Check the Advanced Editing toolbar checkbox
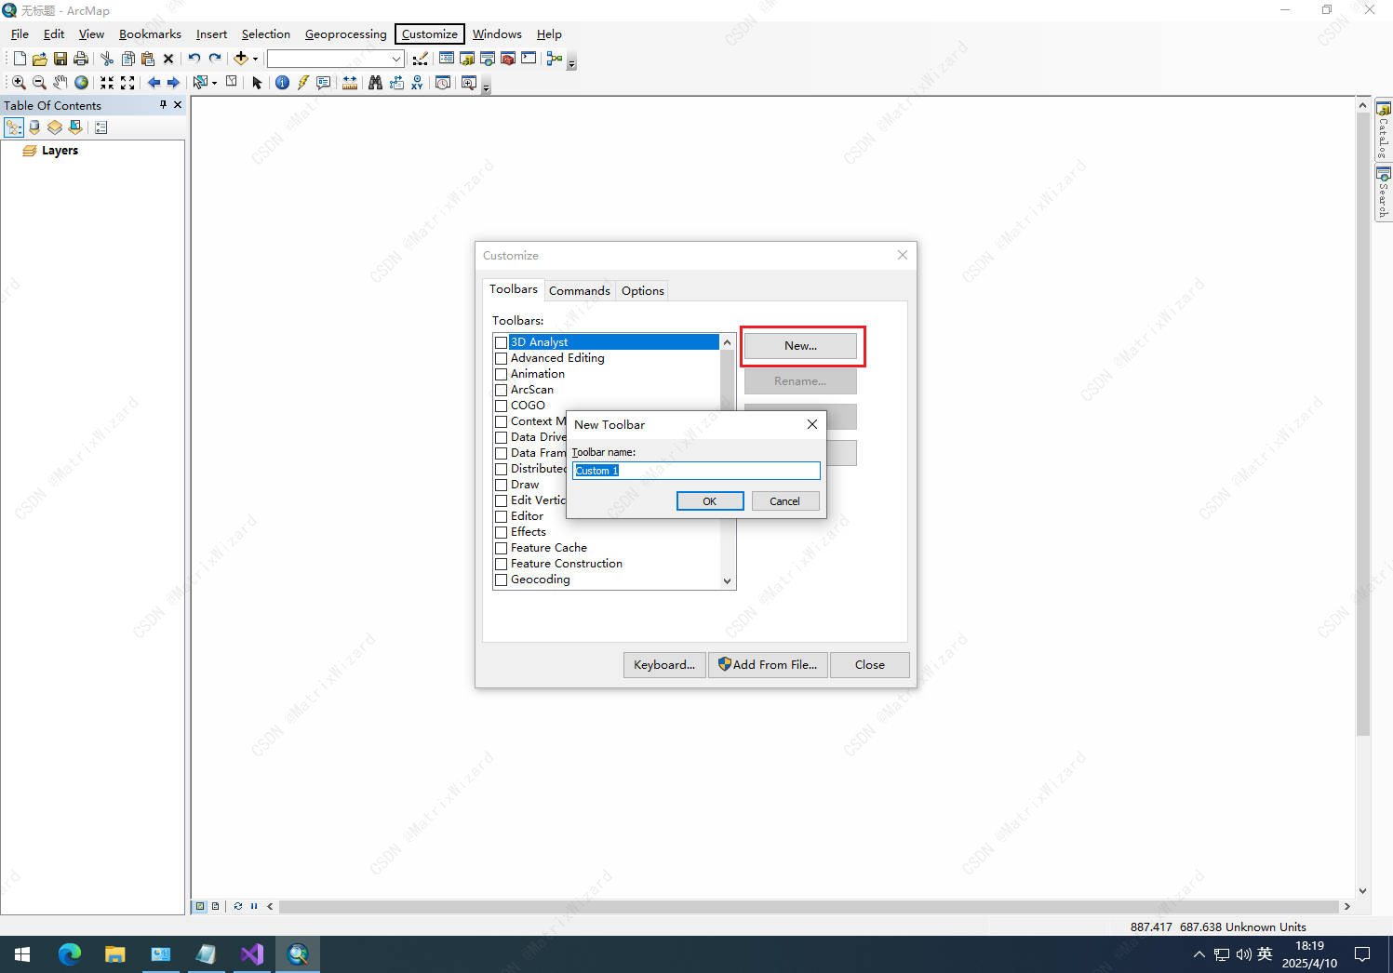Image resolution: width=1393 pixels, height=973 pixels. (x=501, y=358)
